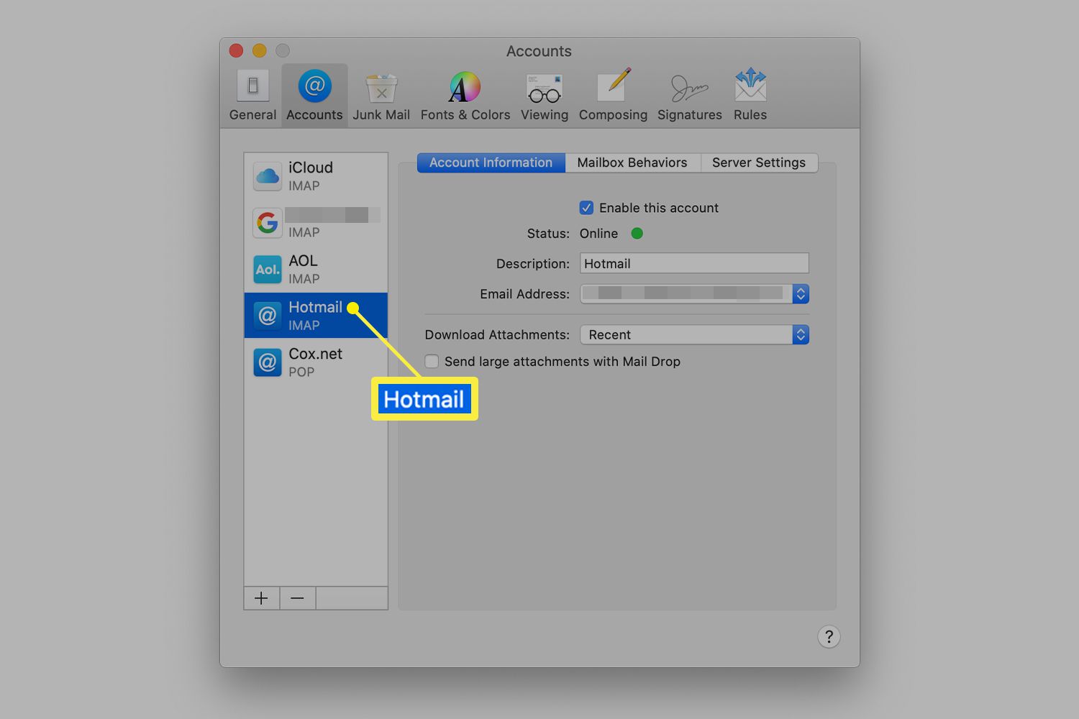Toggle the Enable this account checkbox
The height and width of the screenshot is (719, 1079).
click(586, 208)
